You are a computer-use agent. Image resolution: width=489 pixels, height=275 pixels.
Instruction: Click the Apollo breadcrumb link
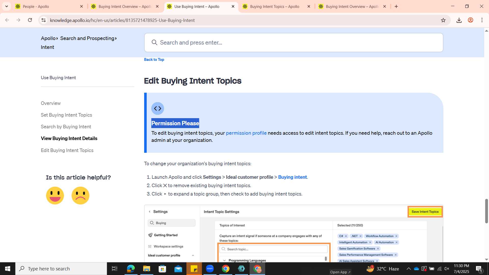point(48,38)
